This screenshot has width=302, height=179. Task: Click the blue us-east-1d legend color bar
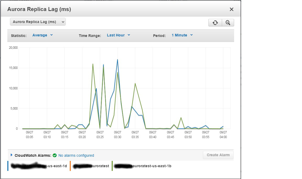point(8,166)
